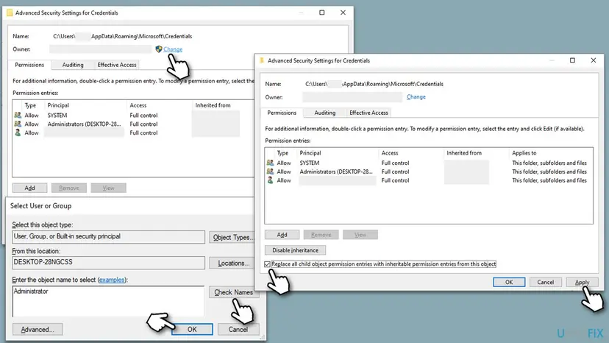Click Principal column header in left window
This screenshot has width=609, height=343.
click(x=58, y=105)
